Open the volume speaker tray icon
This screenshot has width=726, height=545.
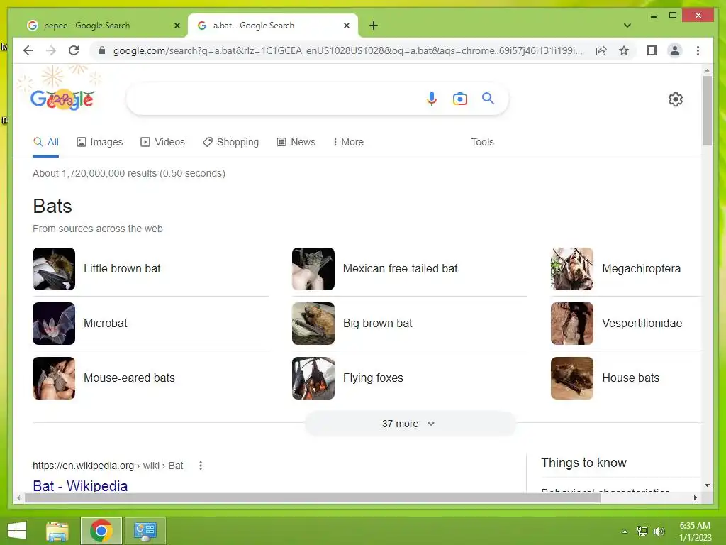click(x=659, y=531)
